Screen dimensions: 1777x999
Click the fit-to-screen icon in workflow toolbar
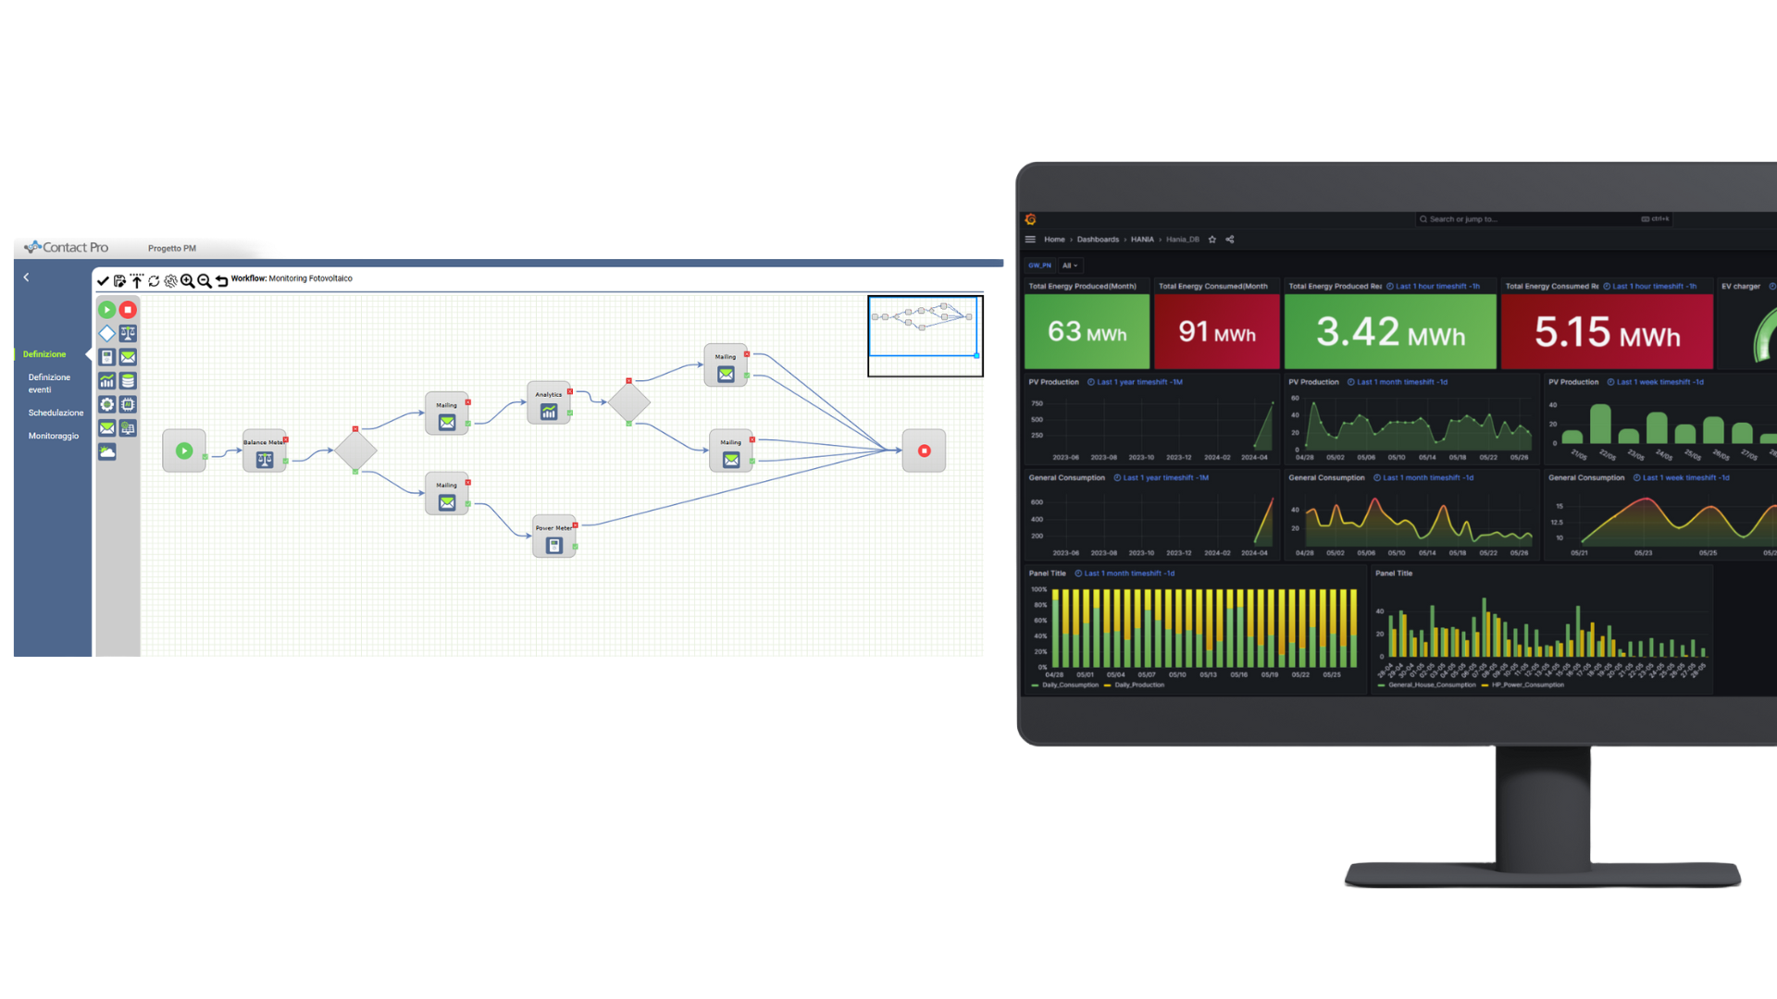138,278
